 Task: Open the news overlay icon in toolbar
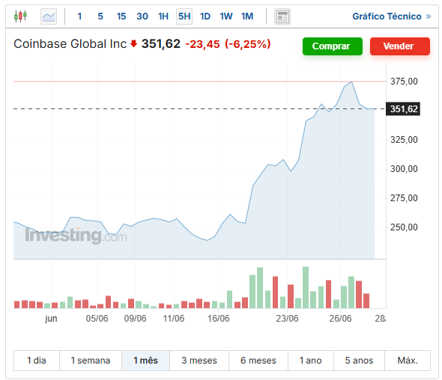(x=282, y=16)
